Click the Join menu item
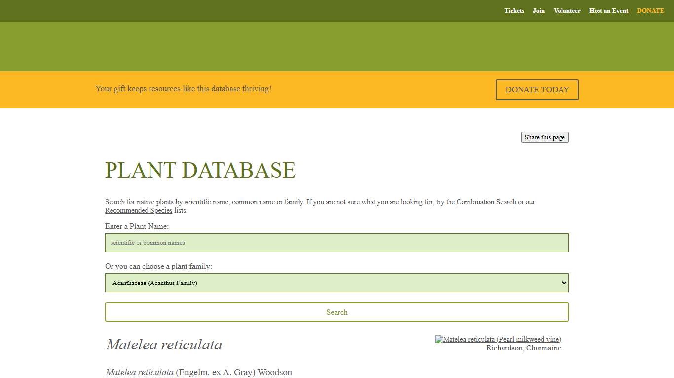674x378 pixels. coord(538,11)
